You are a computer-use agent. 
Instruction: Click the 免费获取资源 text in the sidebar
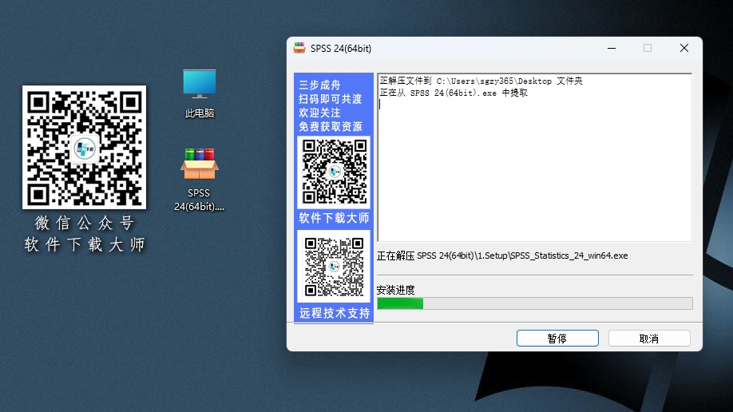click(x=331, y=126)
